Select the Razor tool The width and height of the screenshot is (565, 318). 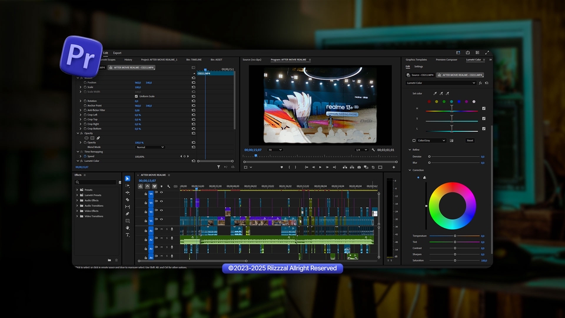point(127,200)
